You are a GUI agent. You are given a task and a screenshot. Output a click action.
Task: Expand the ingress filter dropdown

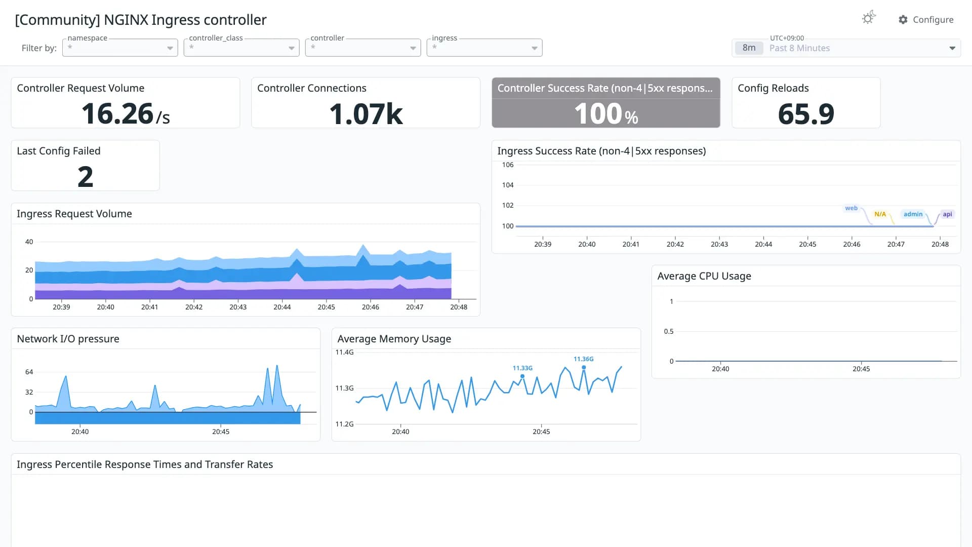pyautogui.click(x=484, y=48)
